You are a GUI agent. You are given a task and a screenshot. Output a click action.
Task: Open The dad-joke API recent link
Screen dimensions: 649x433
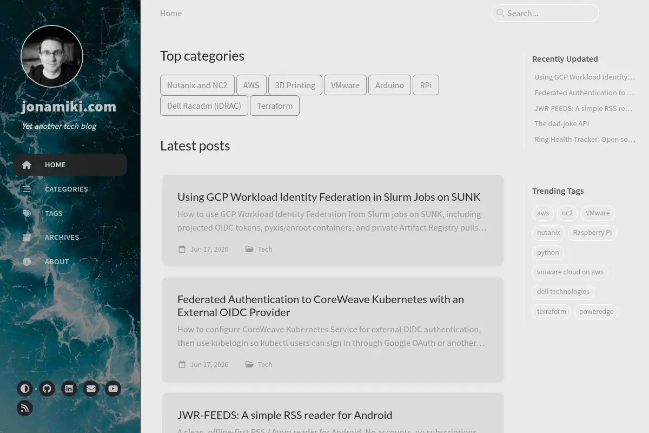[561, 123]
